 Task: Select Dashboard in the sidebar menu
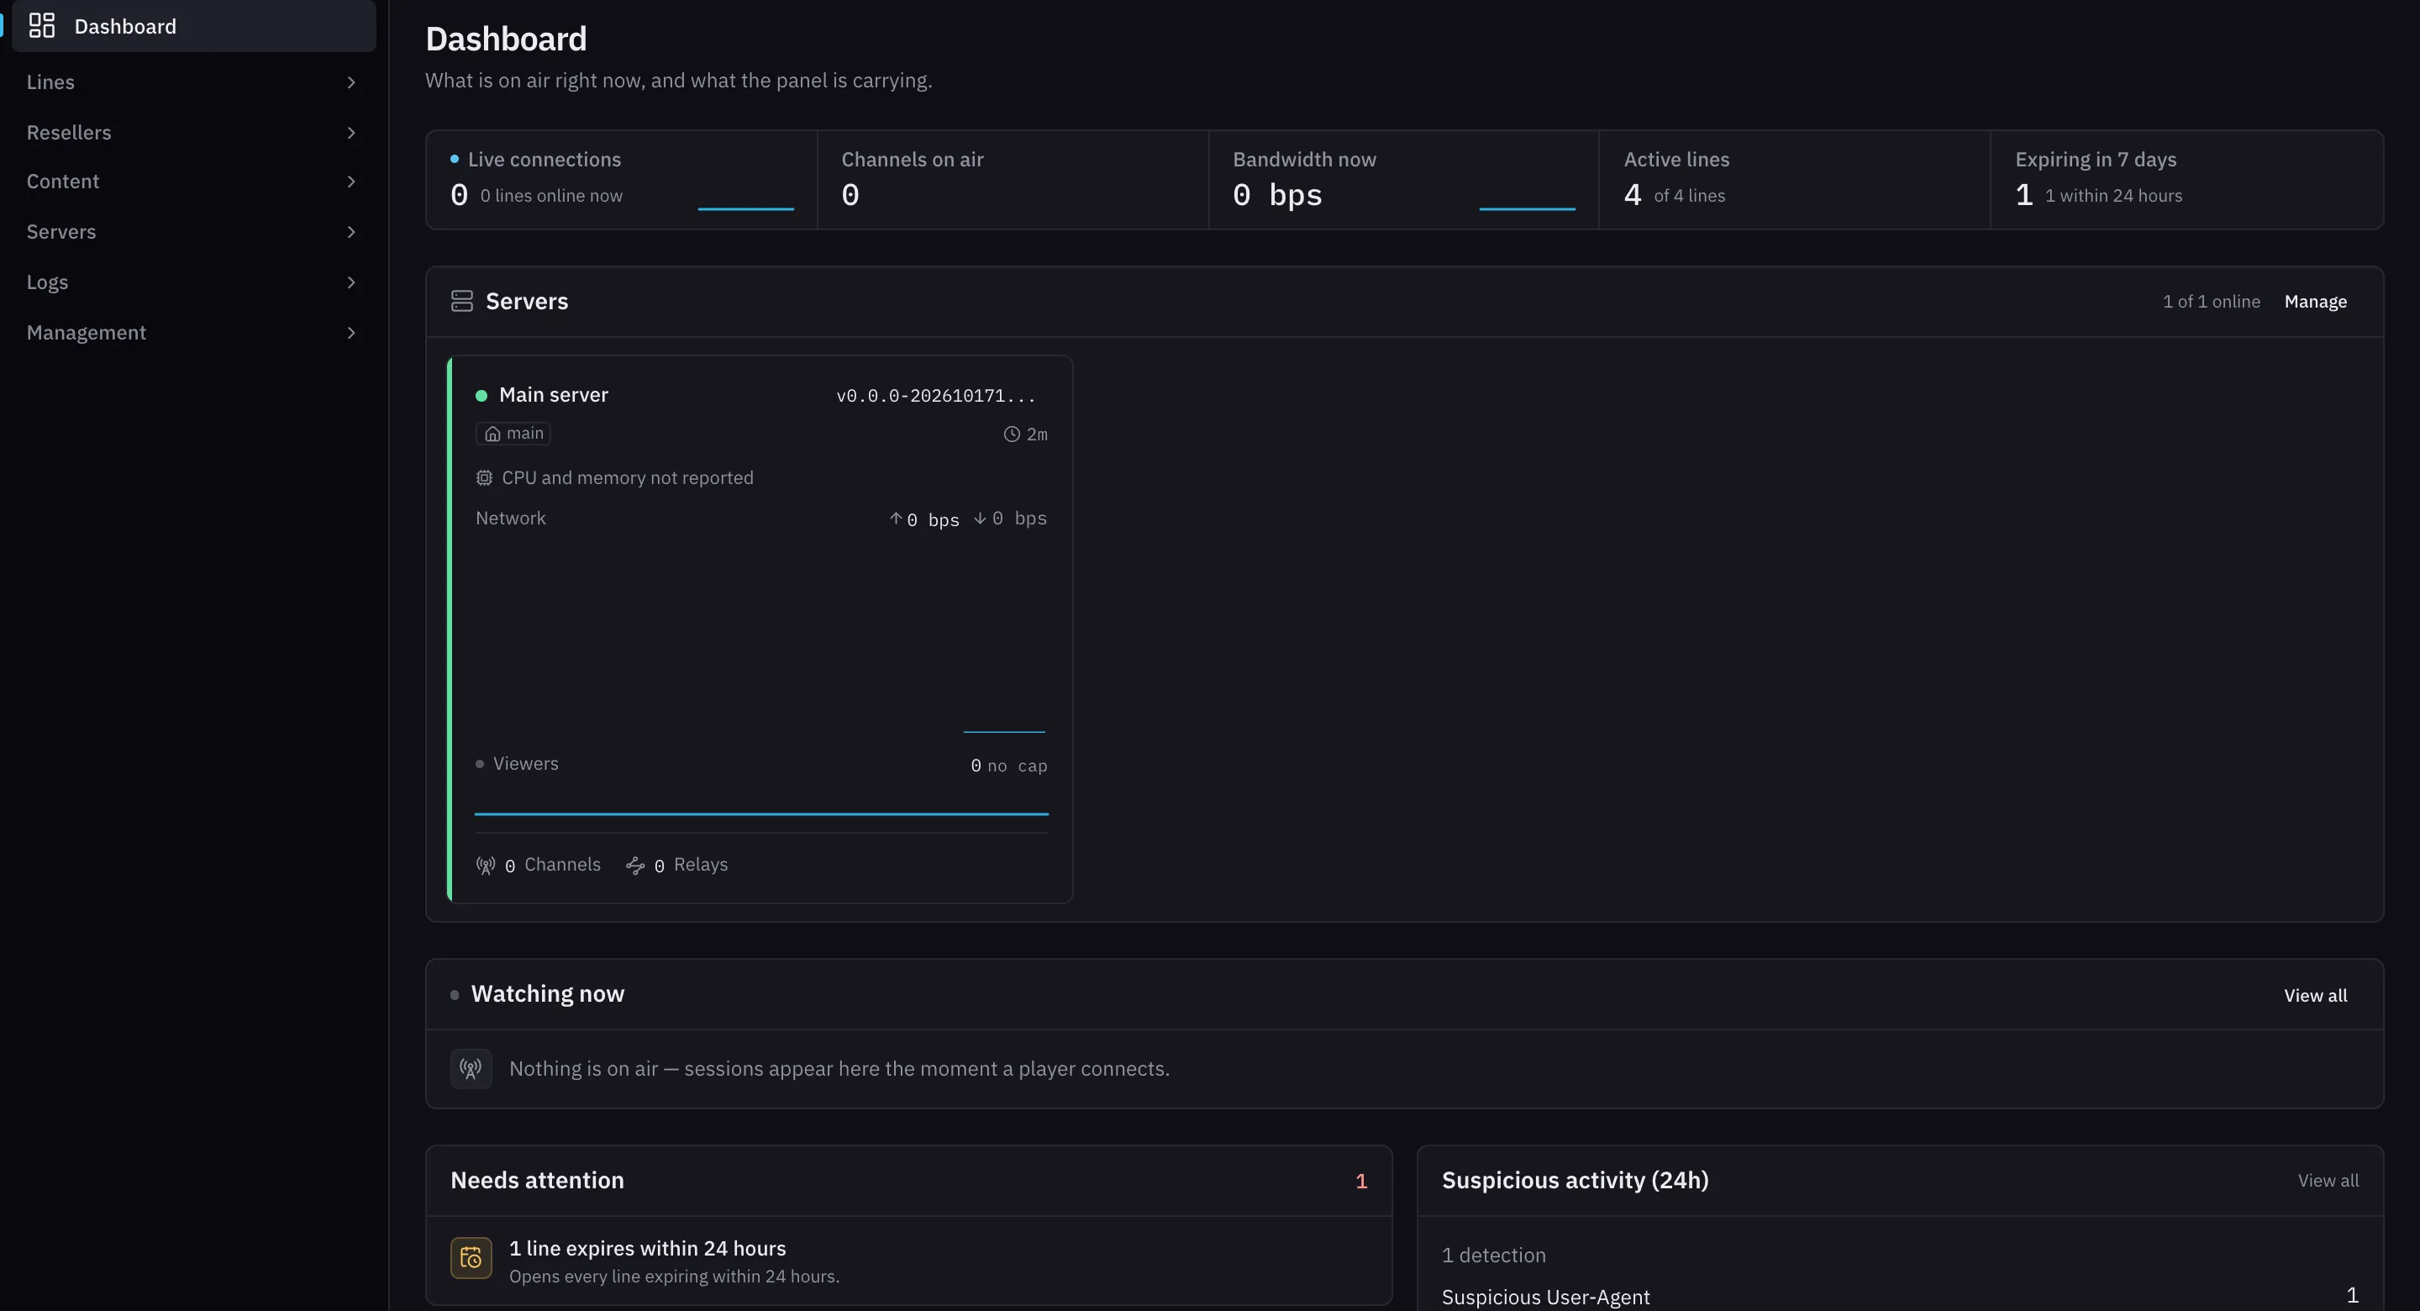click(x=193, y=26)
